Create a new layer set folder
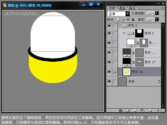This screenshot has width=167, height=125. click(135, 110)
